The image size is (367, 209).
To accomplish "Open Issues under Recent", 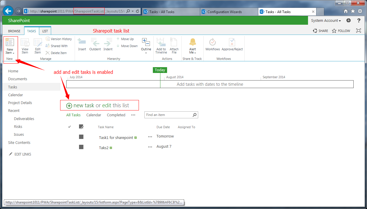I will 19,134.
